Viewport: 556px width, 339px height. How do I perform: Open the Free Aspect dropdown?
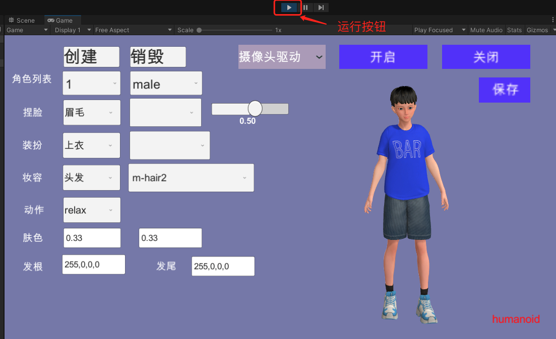coord(133,30)
